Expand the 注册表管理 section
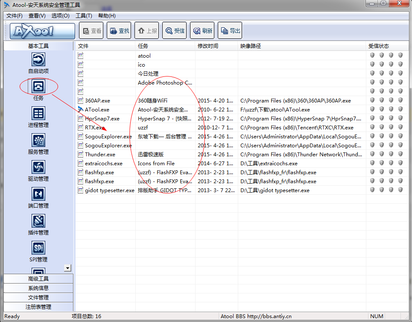 point(38,307)
